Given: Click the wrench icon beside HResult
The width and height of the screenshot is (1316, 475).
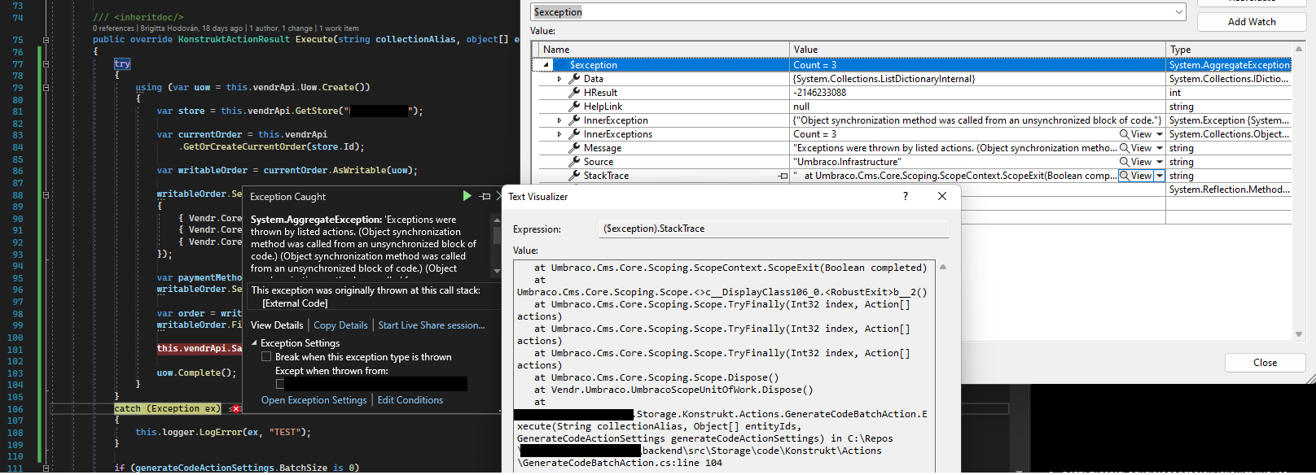Looking at the screenshot, I should pyautogui.click(x=574, y=93).
